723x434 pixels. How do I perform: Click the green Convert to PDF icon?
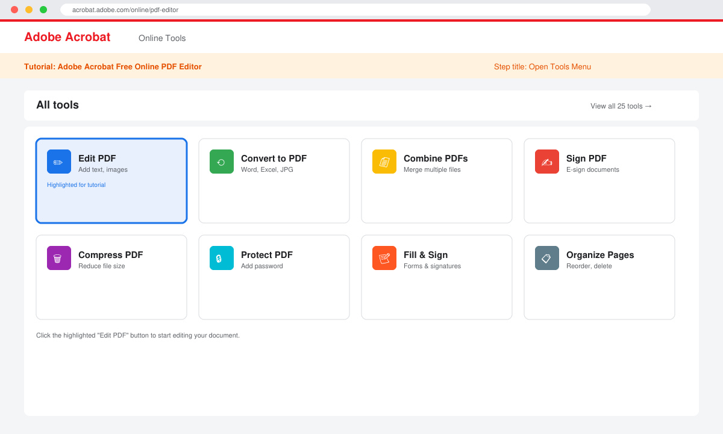[222, 162]
